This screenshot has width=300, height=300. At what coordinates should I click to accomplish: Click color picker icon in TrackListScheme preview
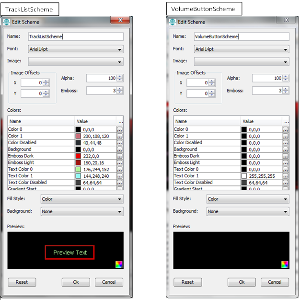click(119, 264)
